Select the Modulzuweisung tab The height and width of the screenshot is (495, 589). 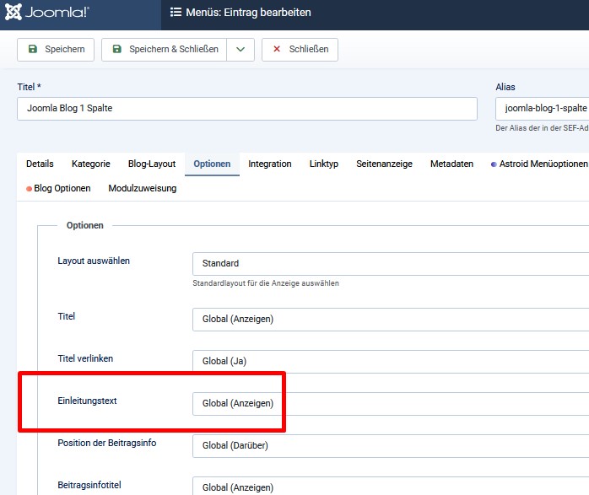click(x=142, y=188)
